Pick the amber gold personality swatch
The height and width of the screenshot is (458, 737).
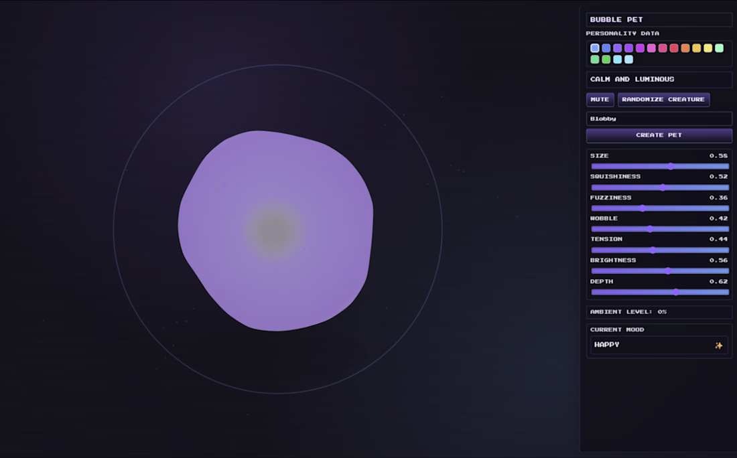click(x=696, y=48)
